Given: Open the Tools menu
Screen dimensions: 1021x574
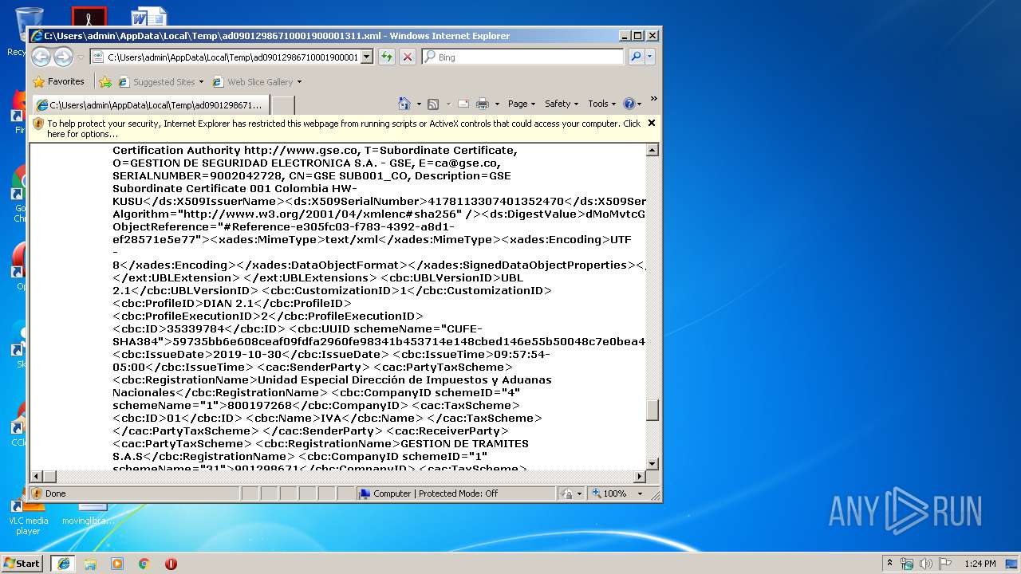Looking at the screenshot, I should 602,104.
